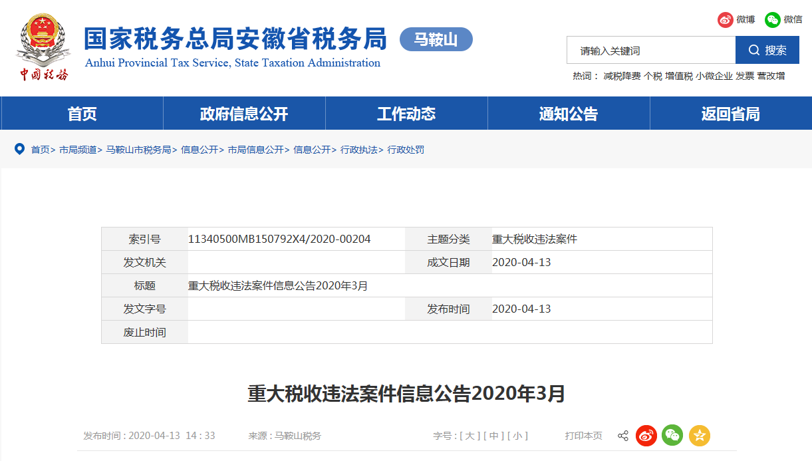This screenshot has width=812, height=461.
Task: Share article via green WeChat icon
Action: (x=672, y=436)
